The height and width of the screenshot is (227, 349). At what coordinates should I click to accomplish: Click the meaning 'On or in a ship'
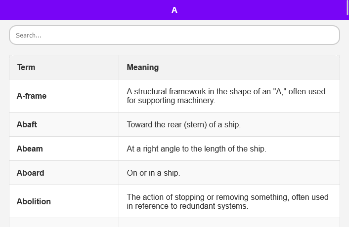tap(153, 173)
